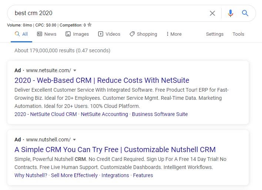The height and width of the screenshot is (190, 262).
Task: Open search Tools
Action: (238, 34)
